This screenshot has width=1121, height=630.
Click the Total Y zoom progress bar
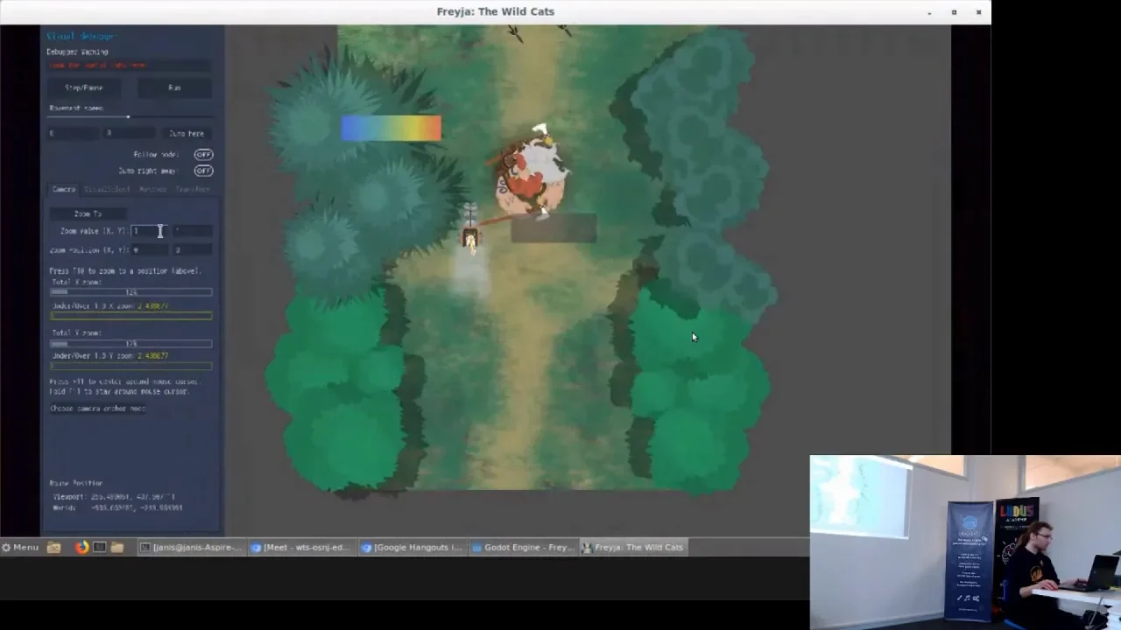pos(130,344)
